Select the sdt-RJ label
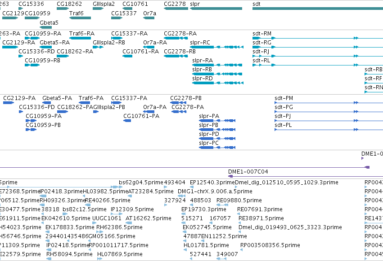 click(x=261, y=52)
